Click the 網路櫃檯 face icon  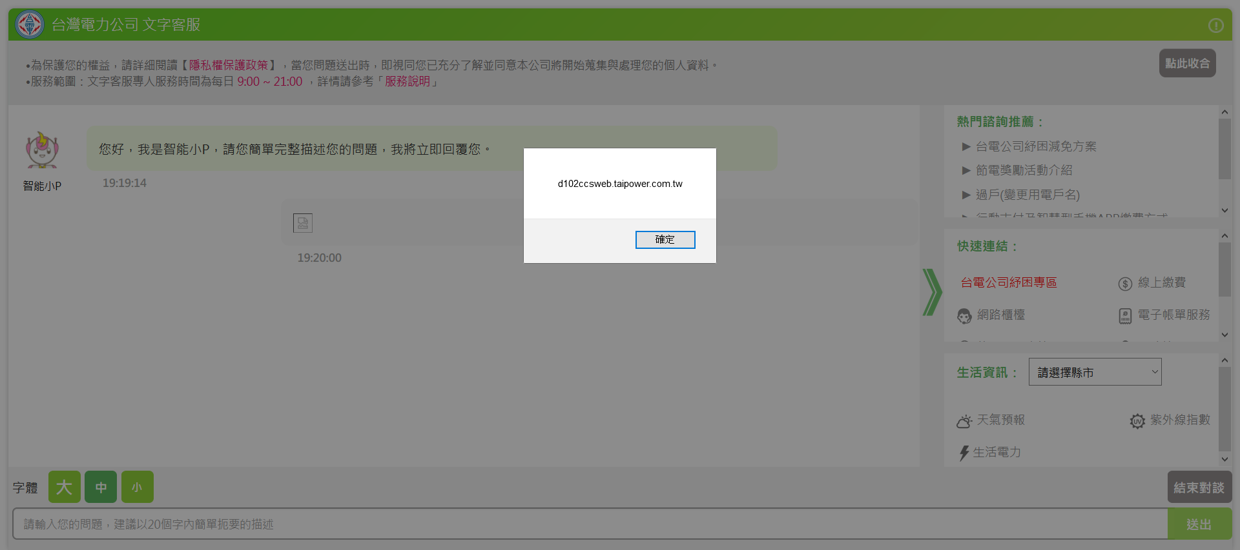pos(964,316)
